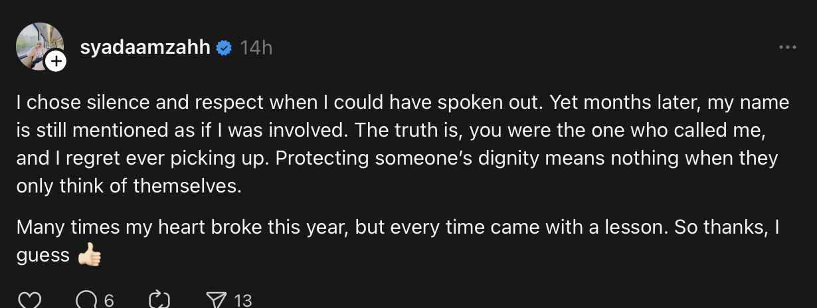Open post at "I chose silence and respect" line
This screenshot has height=308, width=817.
[403, 103]
